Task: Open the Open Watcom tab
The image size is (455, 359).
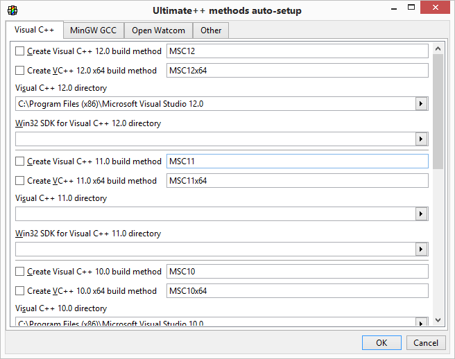Action: coord(158,30)
